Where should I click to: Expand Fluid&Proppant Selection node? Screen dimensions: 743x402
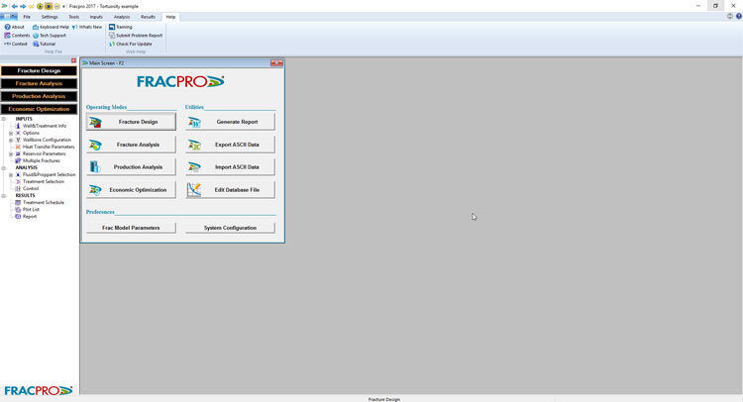(11, 174)
